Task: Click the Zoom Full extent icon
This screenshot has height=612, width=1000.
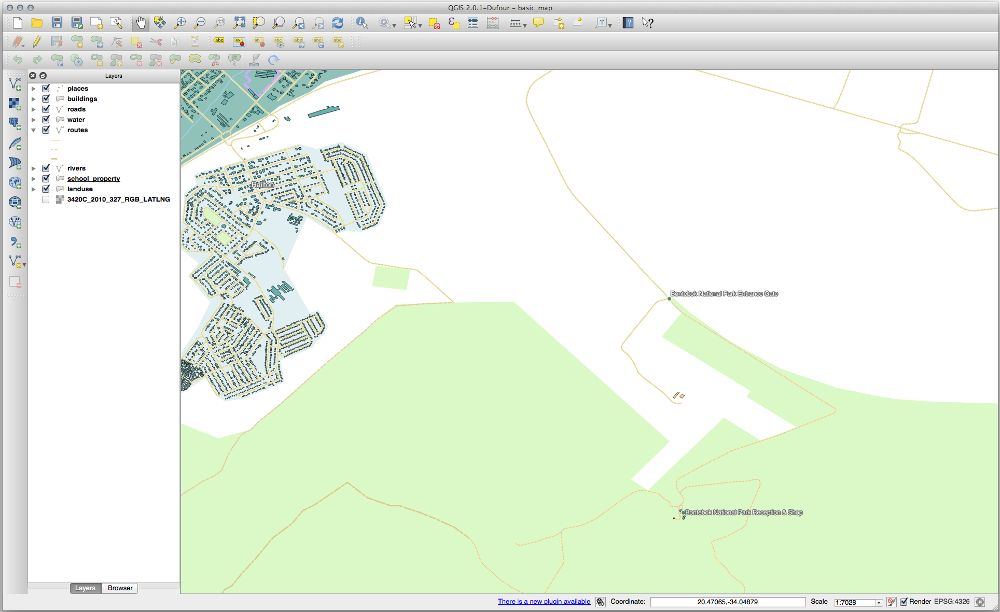Action: tap(239, 23)
